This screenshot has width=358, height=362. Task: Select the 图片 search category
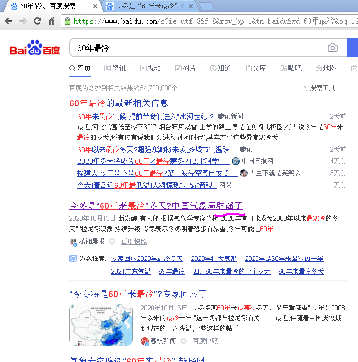pyautogui.click(x=185, y=68)
